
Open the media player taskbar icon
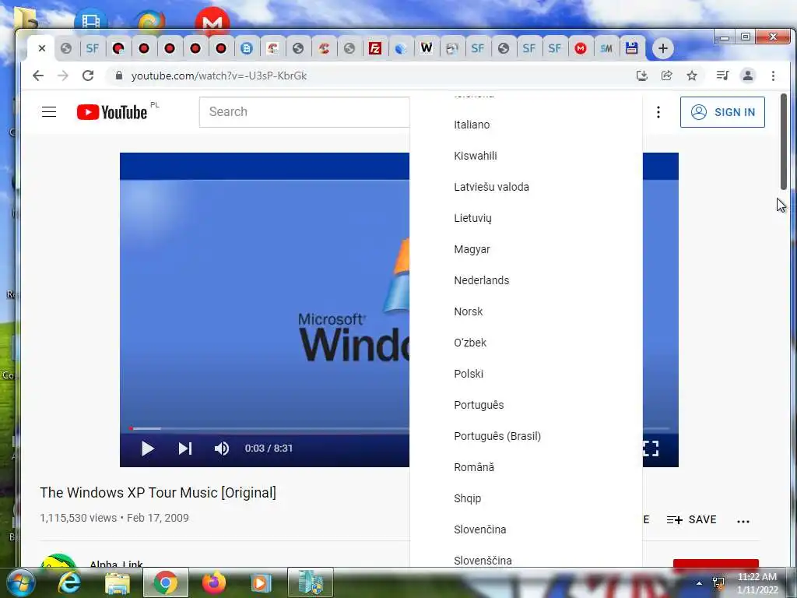(x=262, y=582)
